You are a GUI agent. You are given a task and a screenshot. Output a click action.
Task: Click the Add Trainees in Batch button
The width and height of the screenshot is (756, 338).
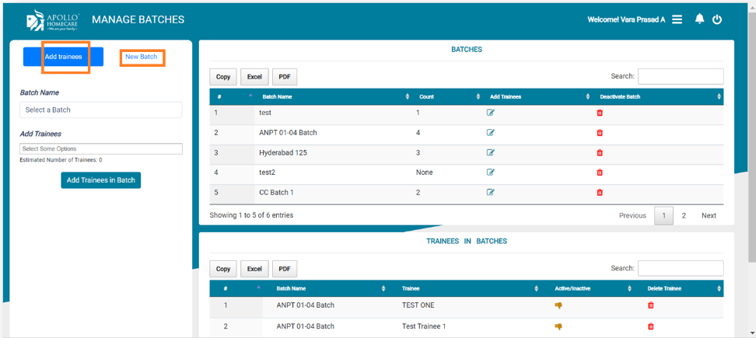click(101, 180)
